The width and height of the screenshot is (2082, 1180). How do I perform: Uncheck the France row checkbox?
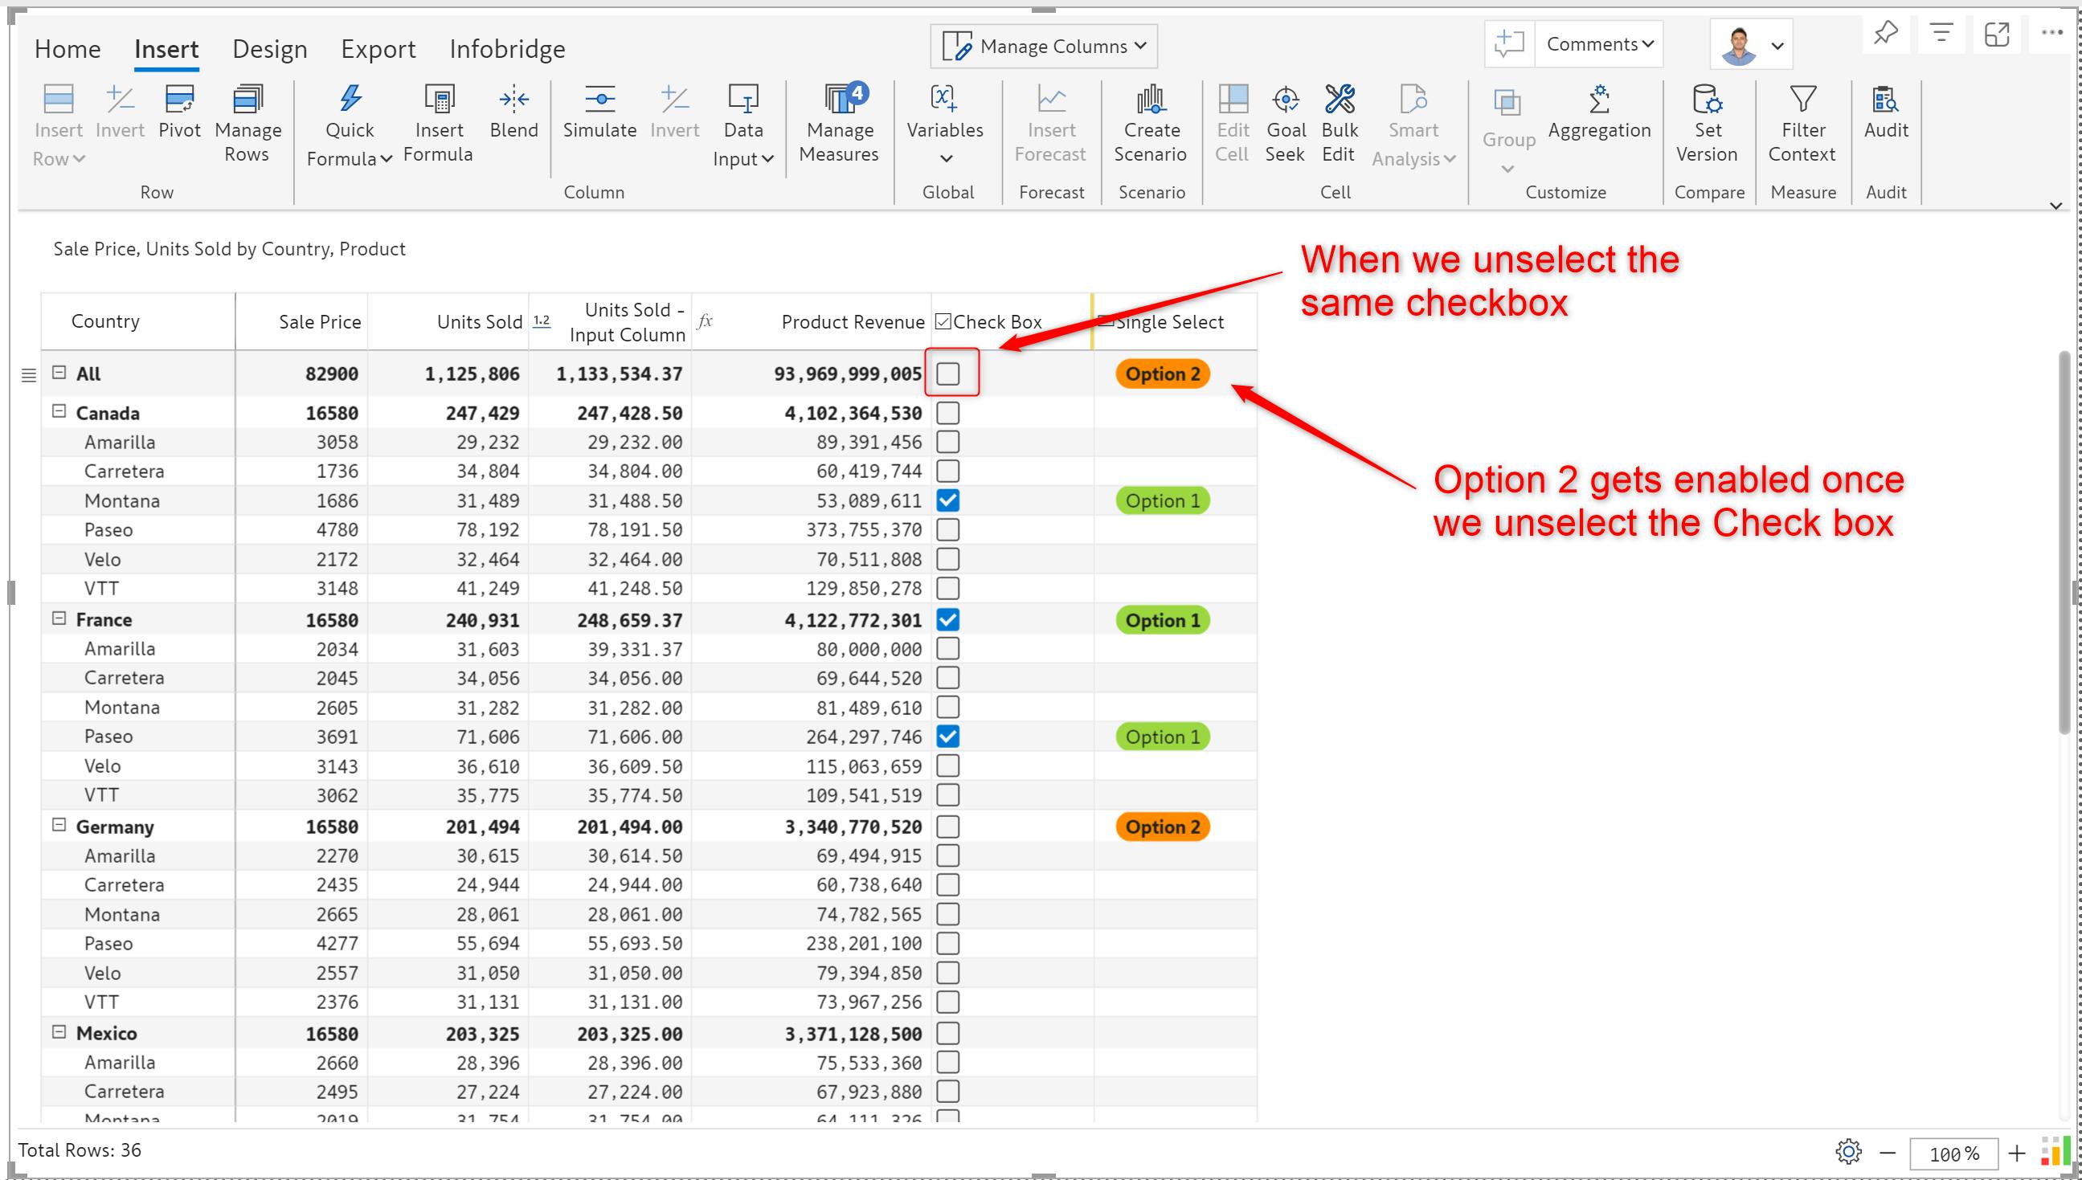(947, 620)
